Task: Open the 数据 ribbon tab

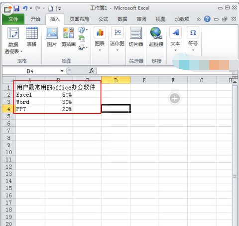Action: tap(122, 19)
